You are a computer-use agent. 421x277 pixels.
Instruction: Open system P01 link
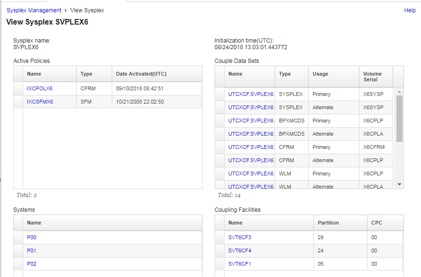tap(32, 251)
